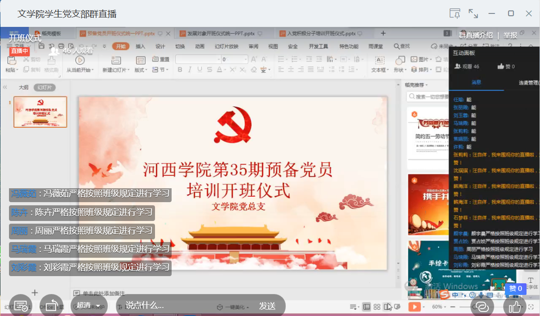
Task: Open the link-mic connection round button
Action: [482, 306]
